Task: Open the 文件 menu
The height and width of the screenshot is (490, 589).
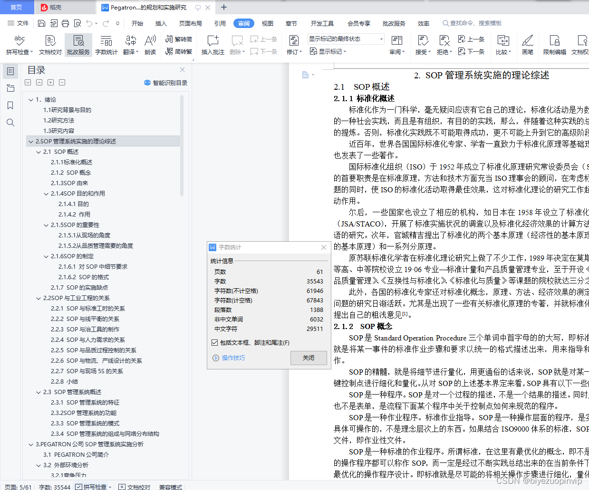Action: click(24, 23)
